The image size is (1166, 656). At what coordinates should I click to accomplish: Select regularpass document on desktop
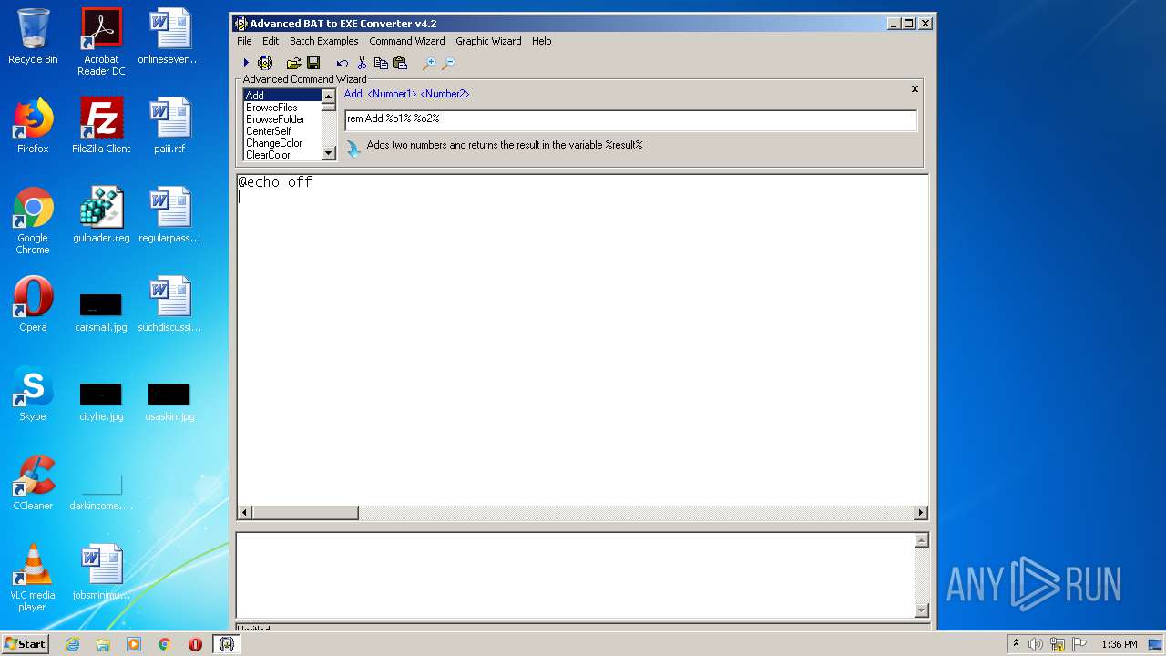coord(169,215)
